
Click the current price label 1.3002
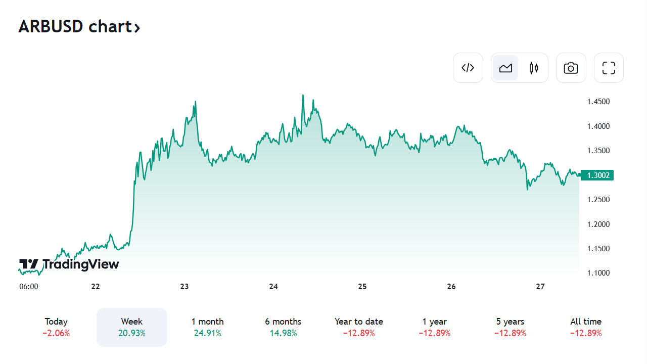[x=597, y=175]
